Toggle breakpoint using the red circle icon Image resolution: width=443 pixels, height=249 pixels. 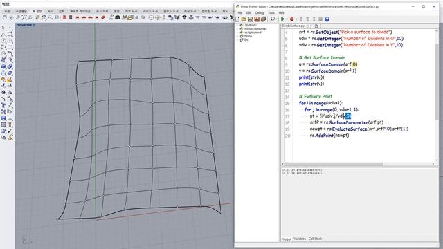[291, 19]
